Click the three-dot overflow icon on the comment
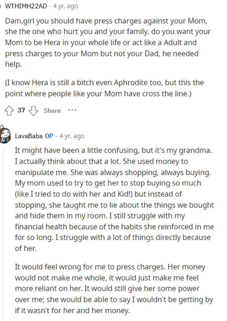 pyautogui.click(x=72, y=110)
